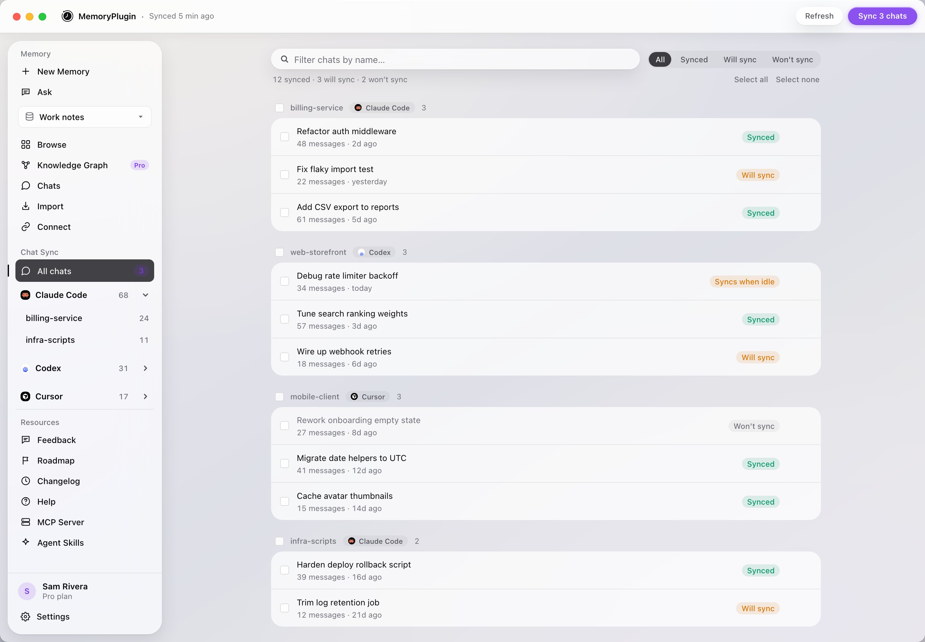Collapse the Claude Code section chevron
The height and width of the screenshot is (642, 925).
pos(145,295)
